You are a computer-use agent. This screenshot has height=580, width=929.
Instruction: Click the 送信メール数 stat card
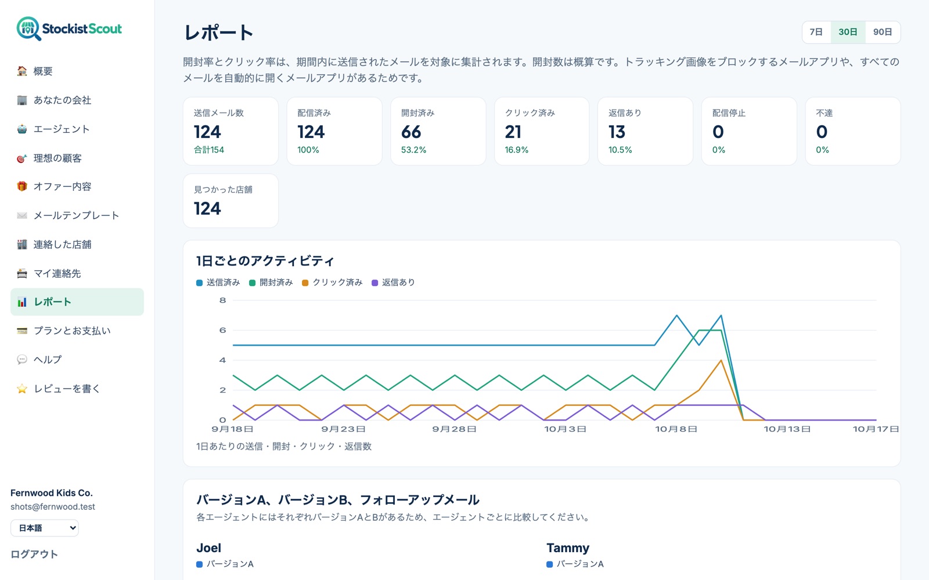pos(231,131)
